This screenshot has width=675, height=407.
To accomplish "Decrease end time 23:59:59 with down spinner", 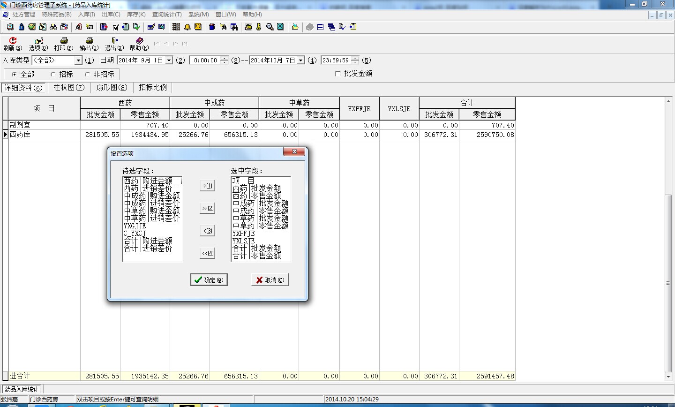I will click(x=355, y=62).
